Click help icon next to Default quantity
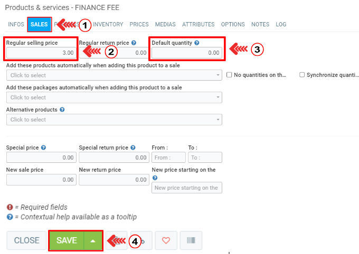 point(197,43)
